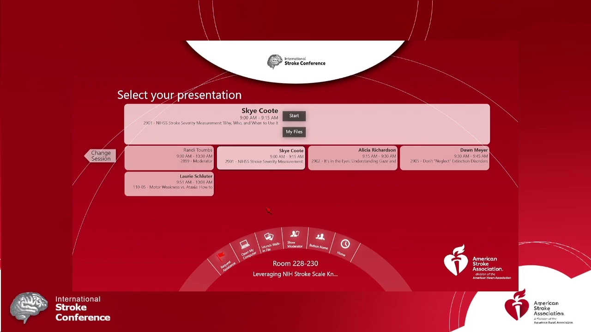Click the Request Assistance flag icon

point(221,256)
